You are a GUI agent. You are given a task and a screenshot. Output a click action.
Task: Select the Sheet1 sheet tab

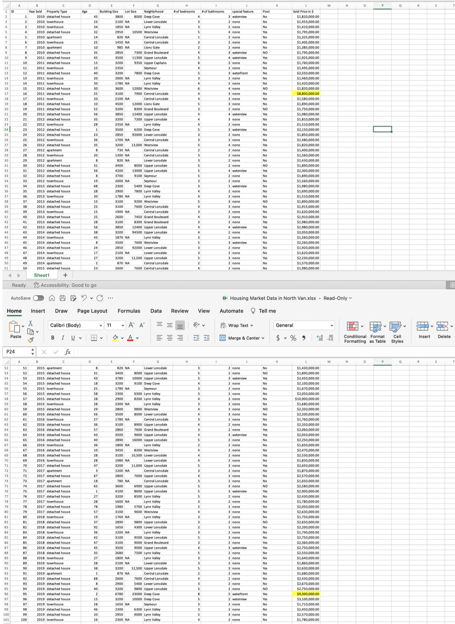click(42, 275)
